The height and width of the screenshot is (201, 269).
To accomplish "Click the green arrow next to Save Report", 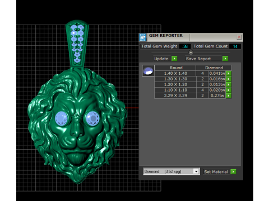I will click(x=225, y=59).
